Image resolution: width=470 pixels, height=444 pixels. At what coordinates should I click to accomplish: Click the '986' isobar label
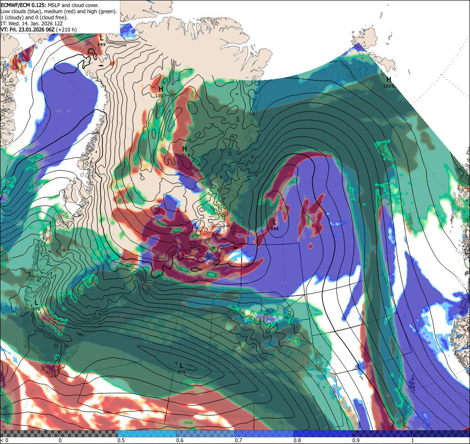(x=8, y=234)
